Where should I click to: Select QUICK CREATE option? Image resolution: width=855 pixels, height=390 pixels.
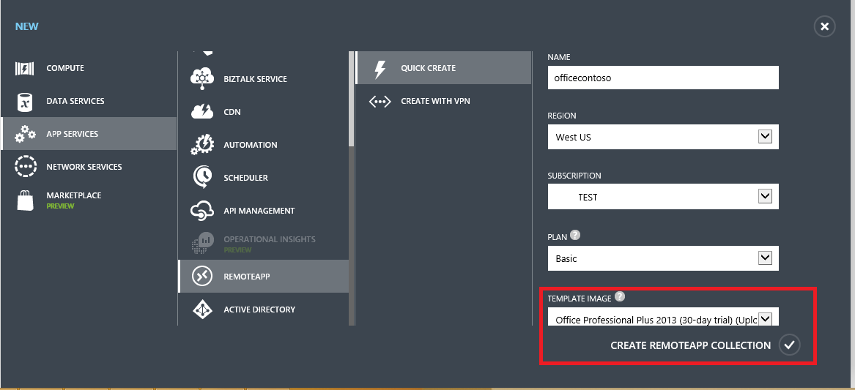pyautogui.click(x=443, y=68)
